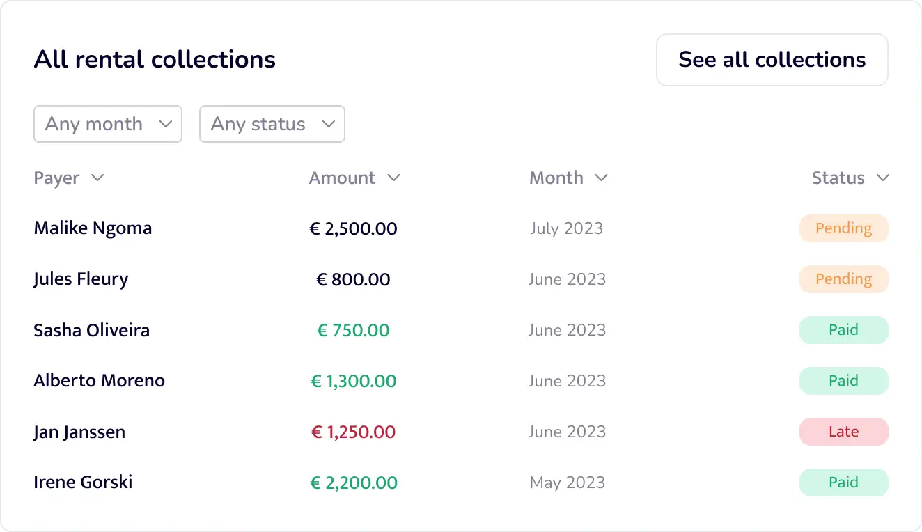This screenshot has height=532, width=922.
Task: Sort by the Status column chevron
Action: 883,178
